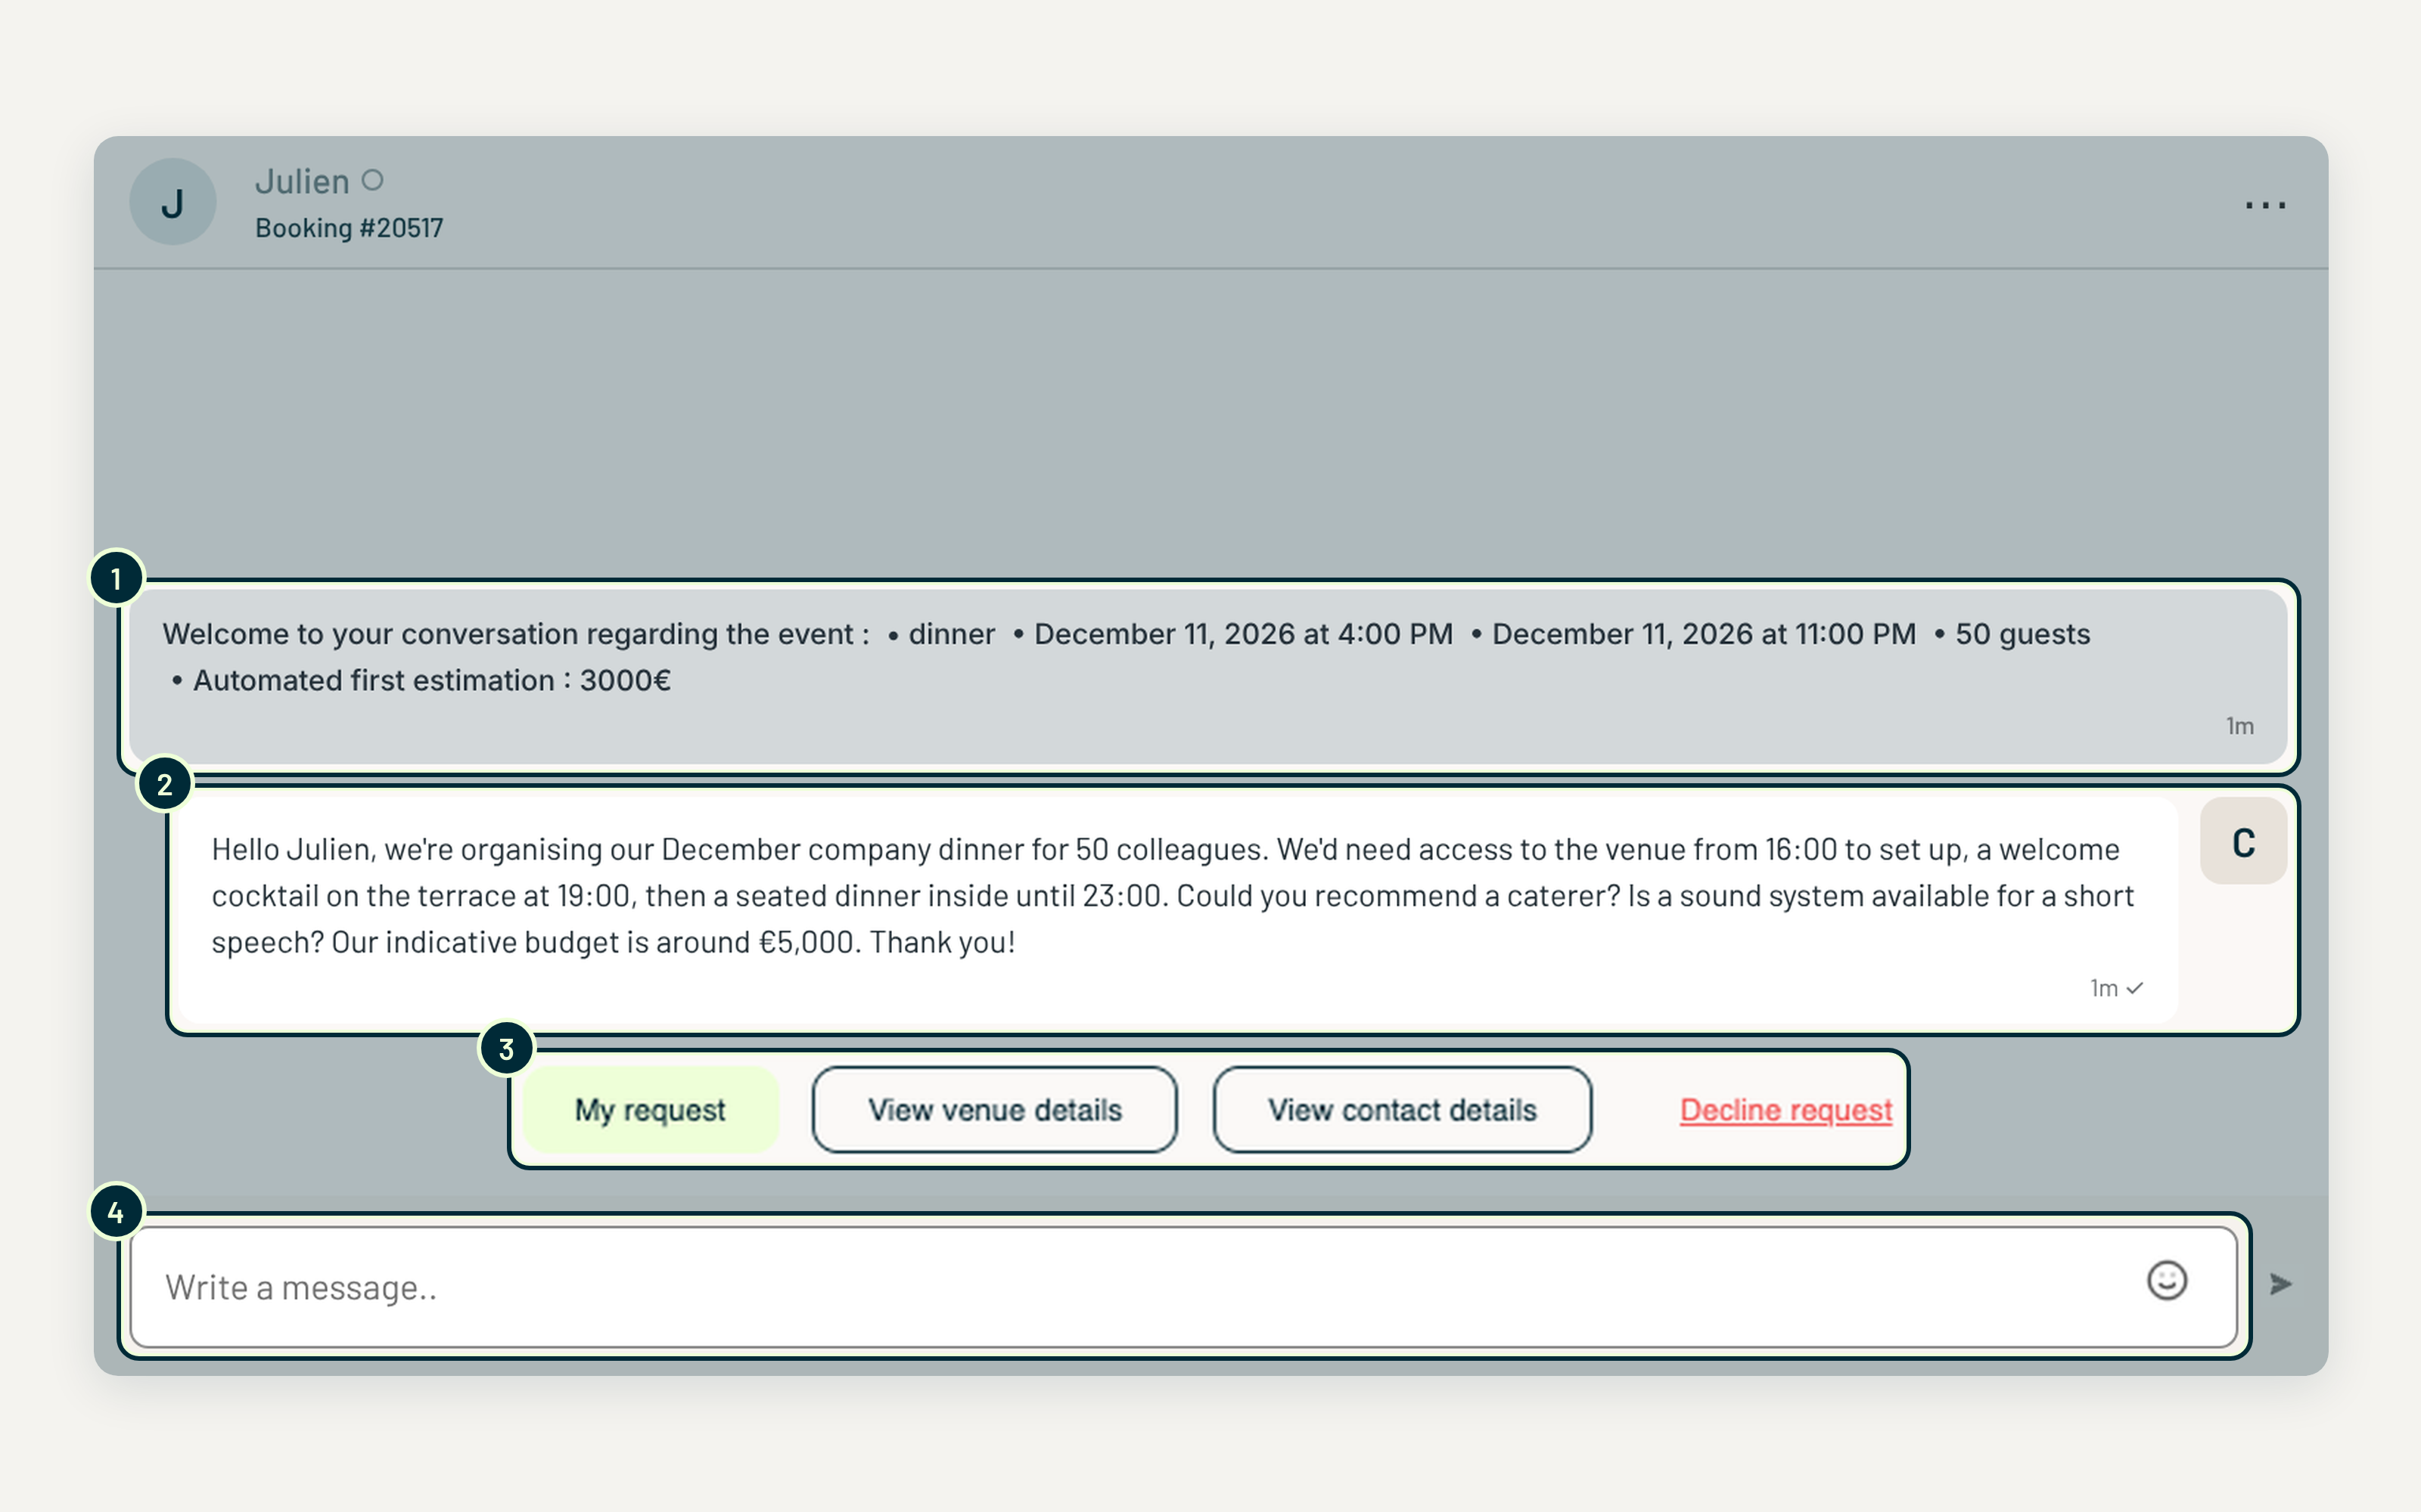Focus the Write a message field
This screenshot has height=1512, width=2421.
pos(1183,1287)
